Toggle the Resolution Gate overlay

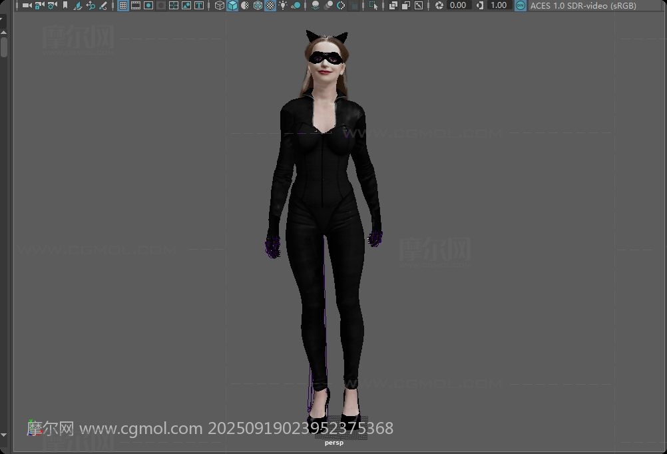[x=148, y=5]
